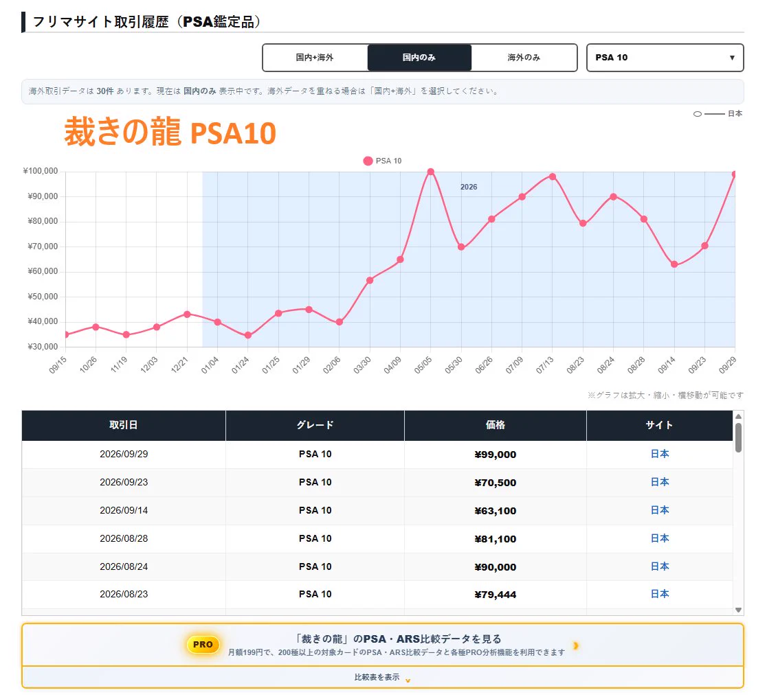Click the サイト column header

point(659,425)
